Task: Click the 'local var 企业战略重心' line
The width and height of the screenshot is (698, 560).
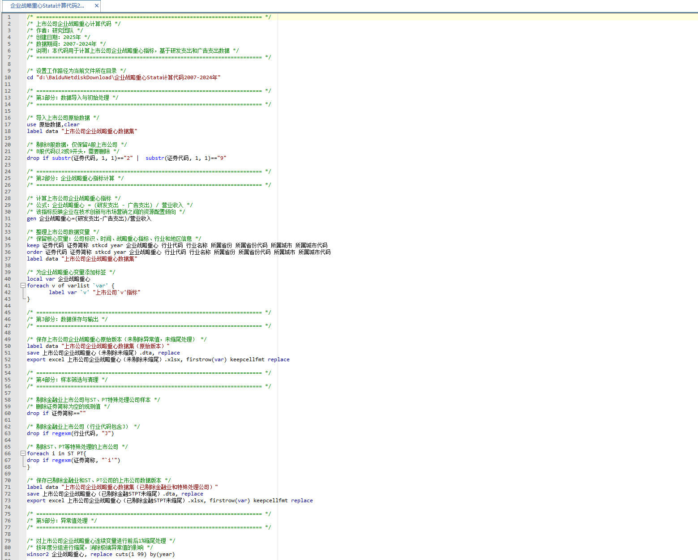Action: tap(58, 279)
